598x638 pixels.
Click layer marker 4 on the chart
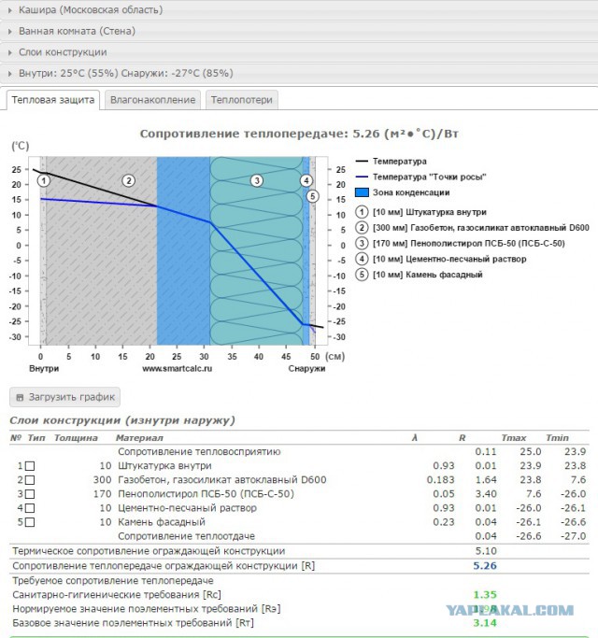coord(306,180)
